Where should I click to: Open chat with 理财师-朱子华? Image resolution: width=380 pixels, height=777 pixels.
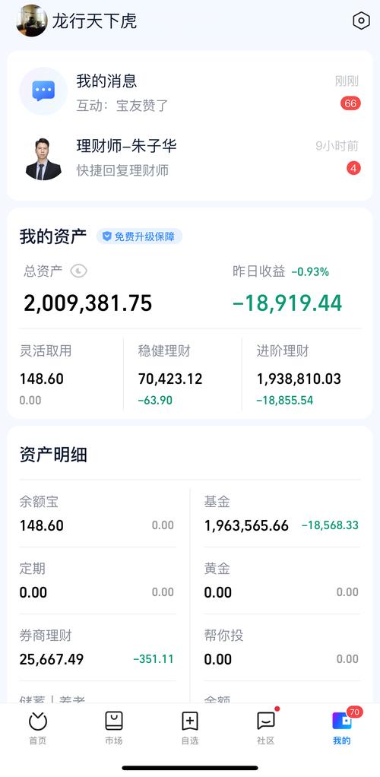click(190, 158)
